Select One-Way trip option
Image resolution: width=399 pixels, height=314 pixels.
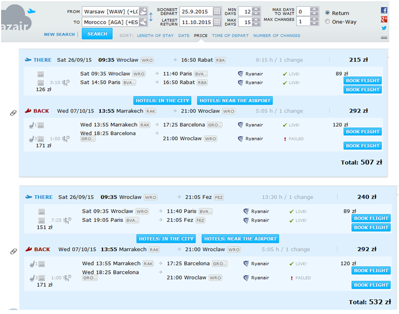(327, 21)
